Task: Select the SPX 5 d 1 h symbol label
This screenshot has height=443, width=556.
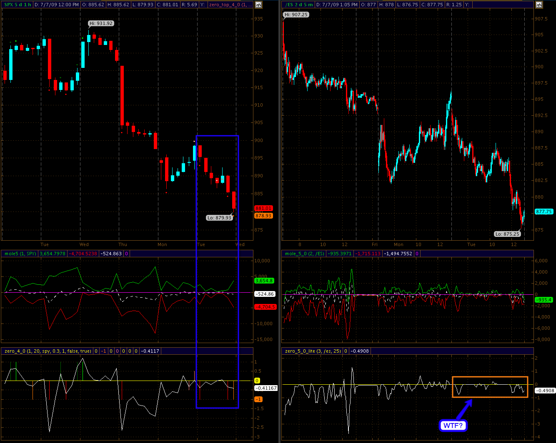Action: point(17,5)
